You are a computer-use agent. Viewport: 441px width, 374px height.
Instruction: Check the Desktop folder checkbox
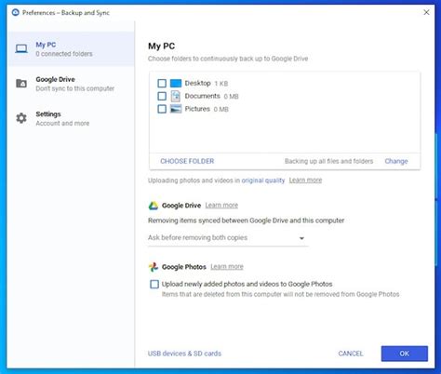(x=162, y=83)
